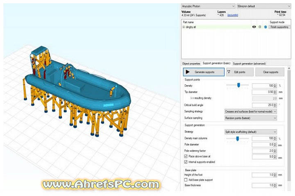
Task: Open the 50micron default profile dropdown
Action: point(264,6)
